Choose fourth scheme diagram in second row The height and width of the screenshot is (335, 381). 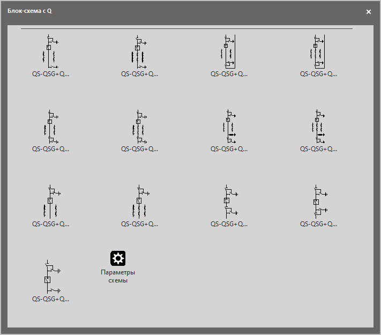tap(318, 126)
